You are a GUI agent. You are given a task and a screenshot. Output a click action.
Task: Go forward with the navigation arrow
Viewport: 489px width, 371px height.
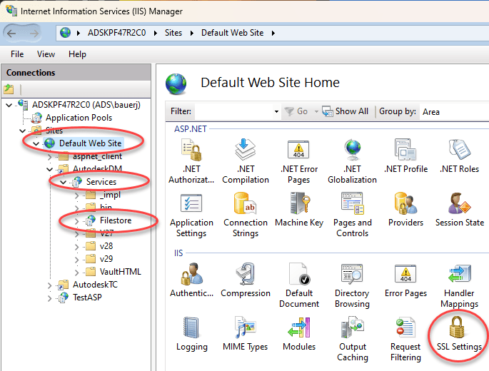[34, 33]
